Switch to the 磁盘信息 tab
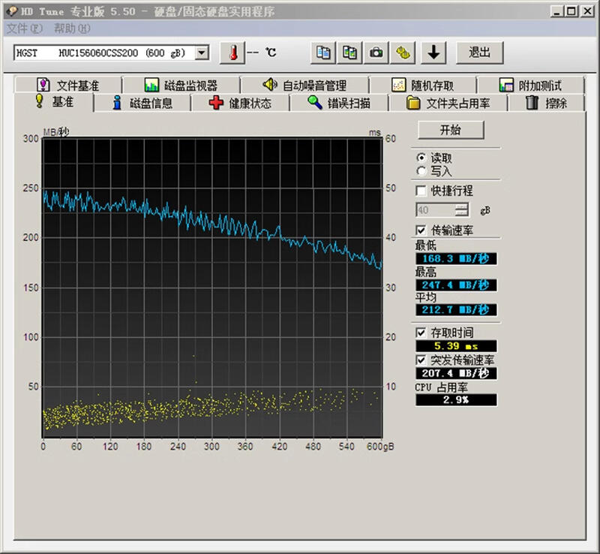The height and width of the screenshot is (554, 600). click(142, 103)
